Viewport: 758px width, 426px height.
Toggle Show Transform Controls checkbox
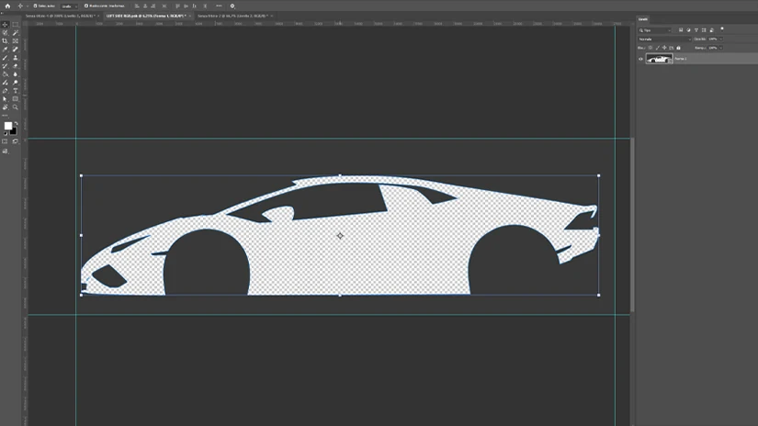coord(86,6)
